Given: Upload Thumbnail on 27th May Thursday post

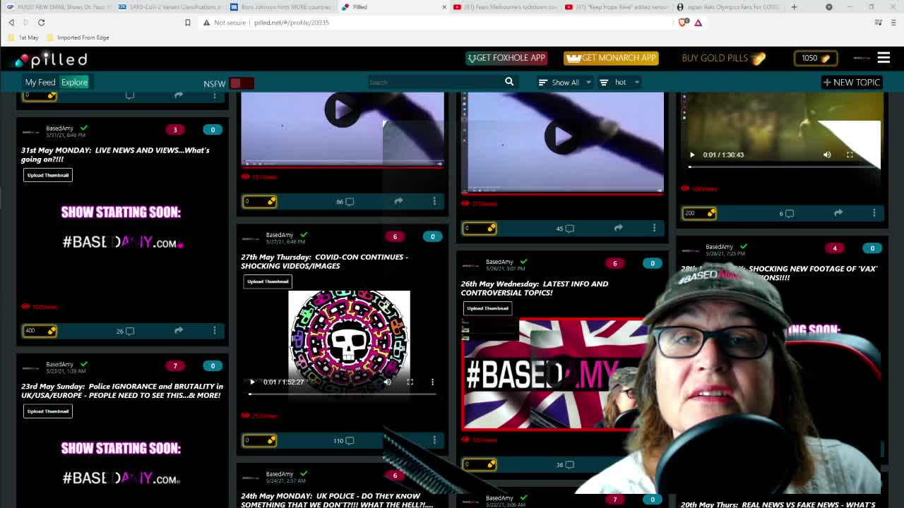Looking at the screenshot, I should [x=268, y=282].
